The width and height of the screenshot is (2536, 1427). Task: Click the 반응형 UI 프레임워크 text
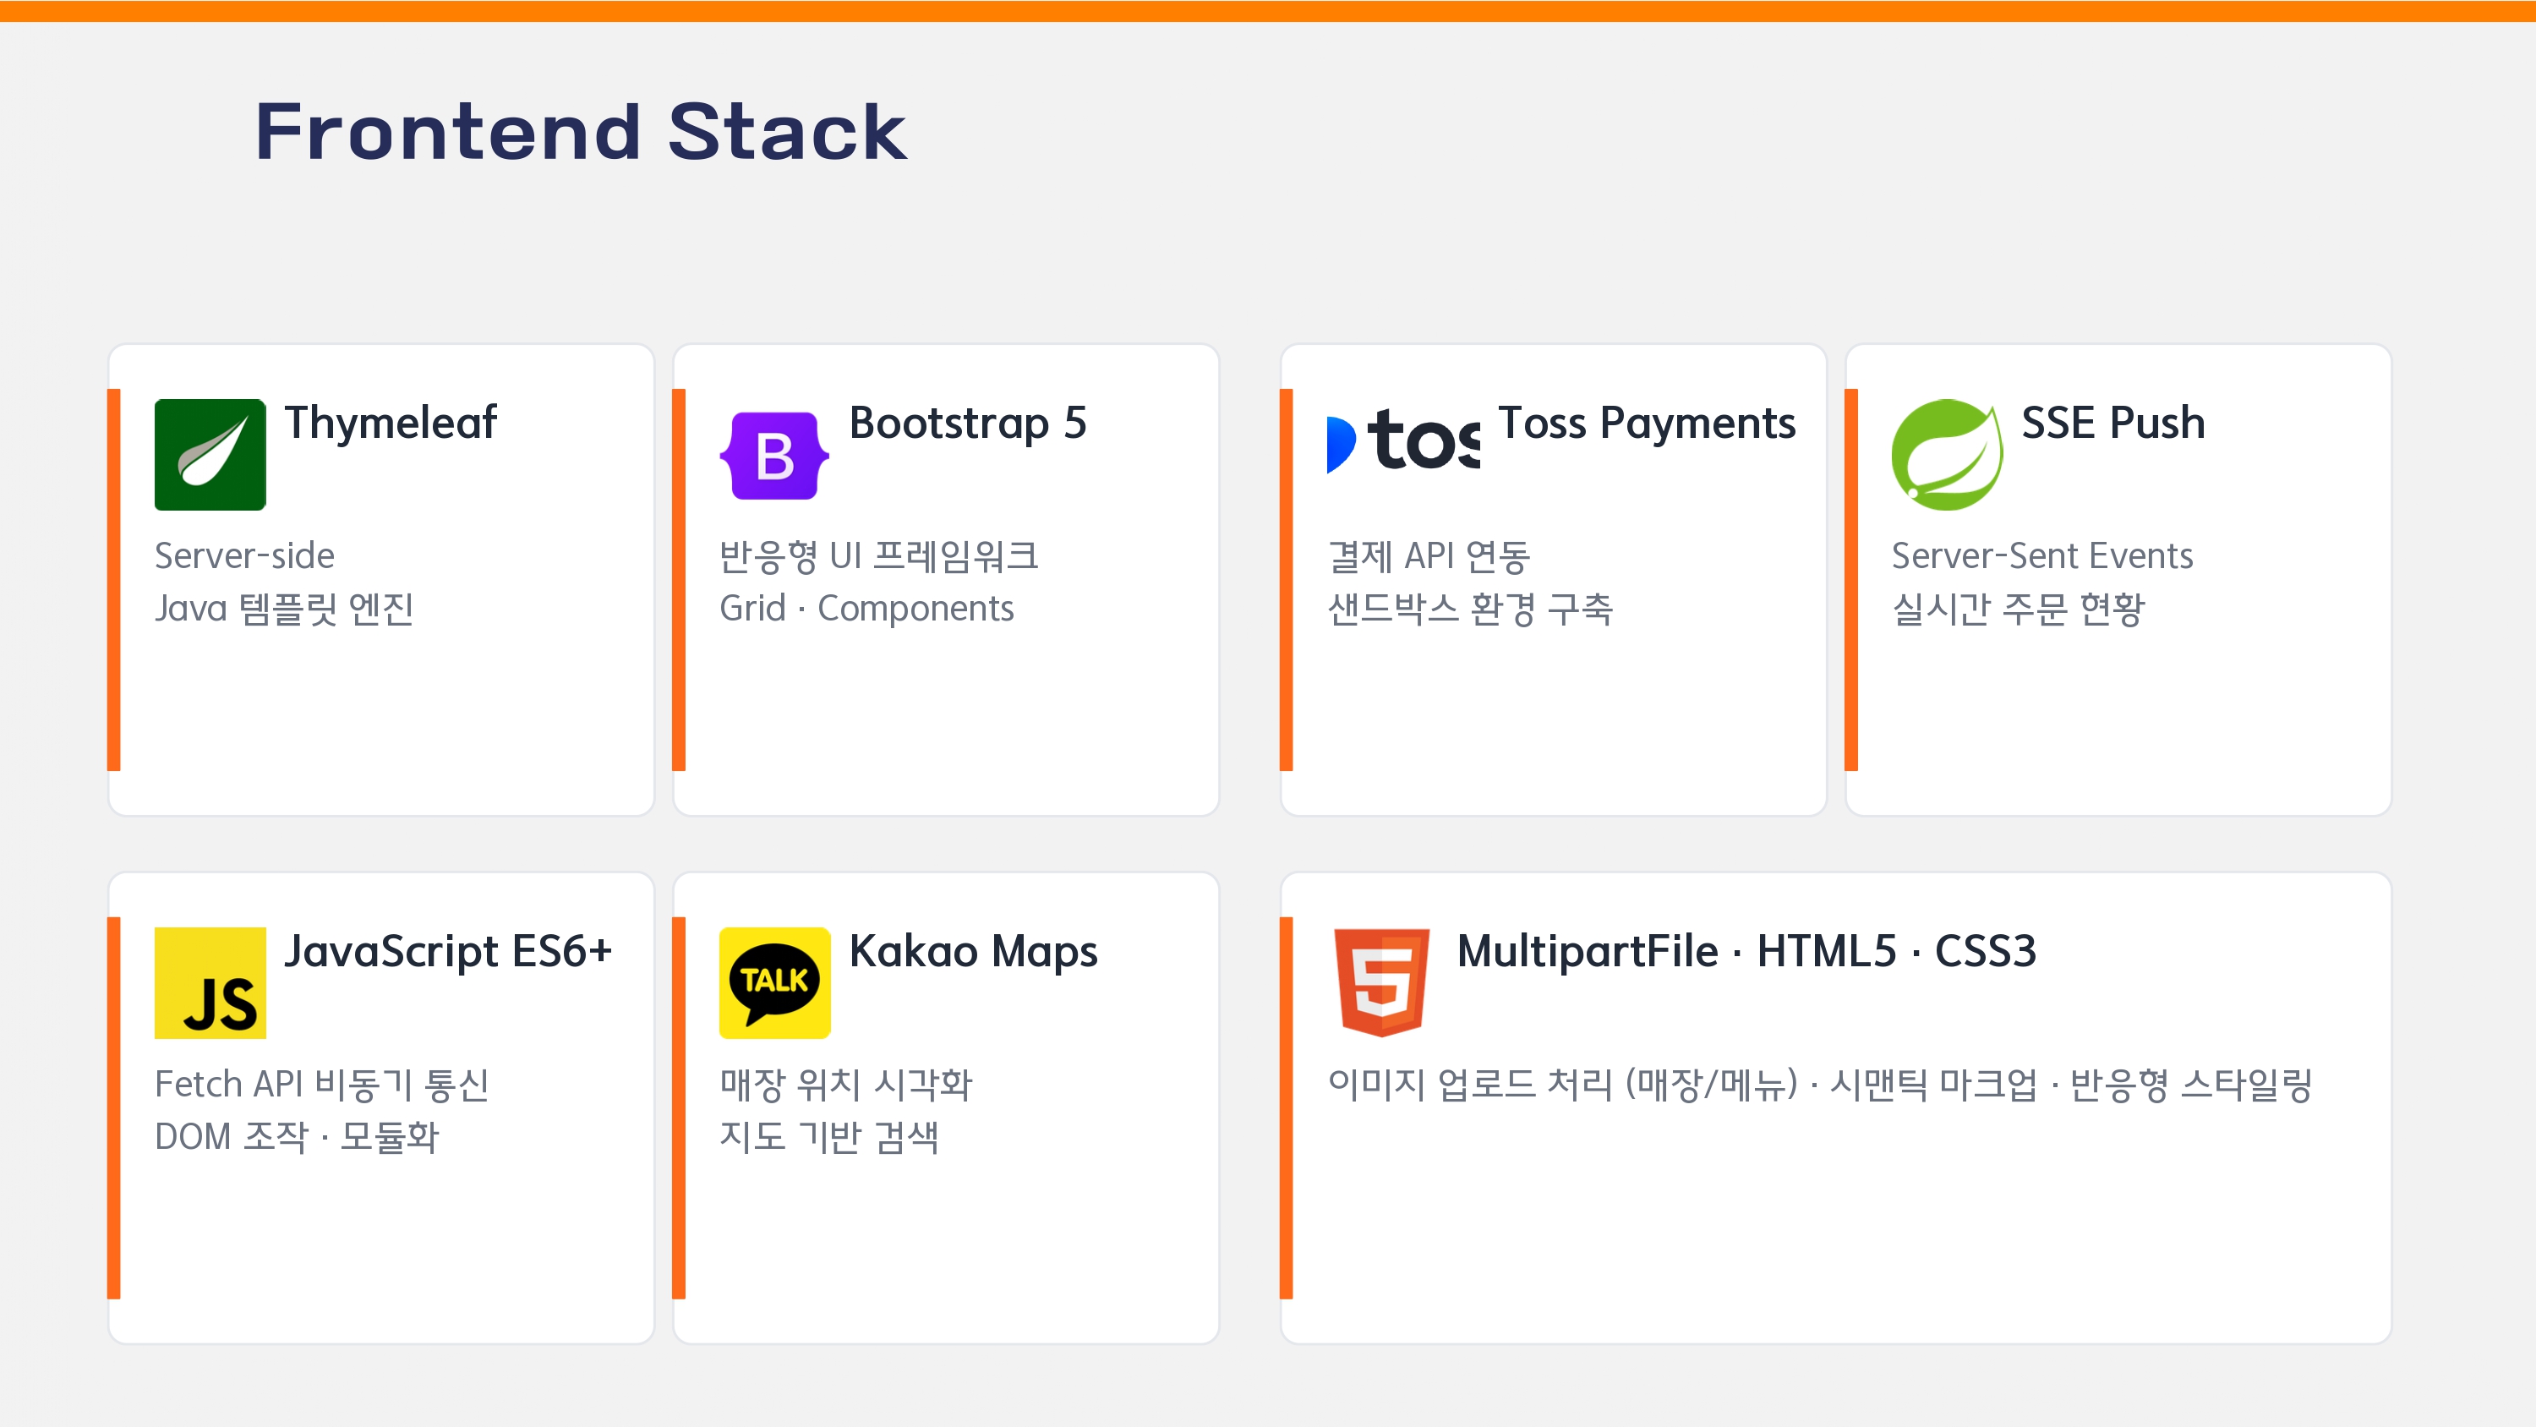(x=879, y=555)
